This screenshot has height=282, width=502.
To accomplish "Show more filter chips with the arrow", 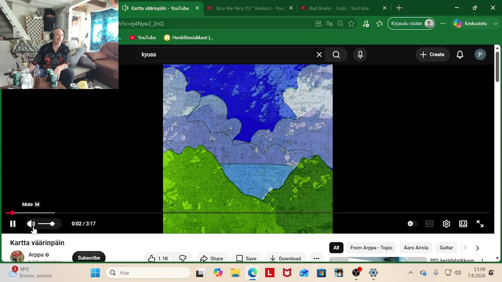I will coord(477,248).
